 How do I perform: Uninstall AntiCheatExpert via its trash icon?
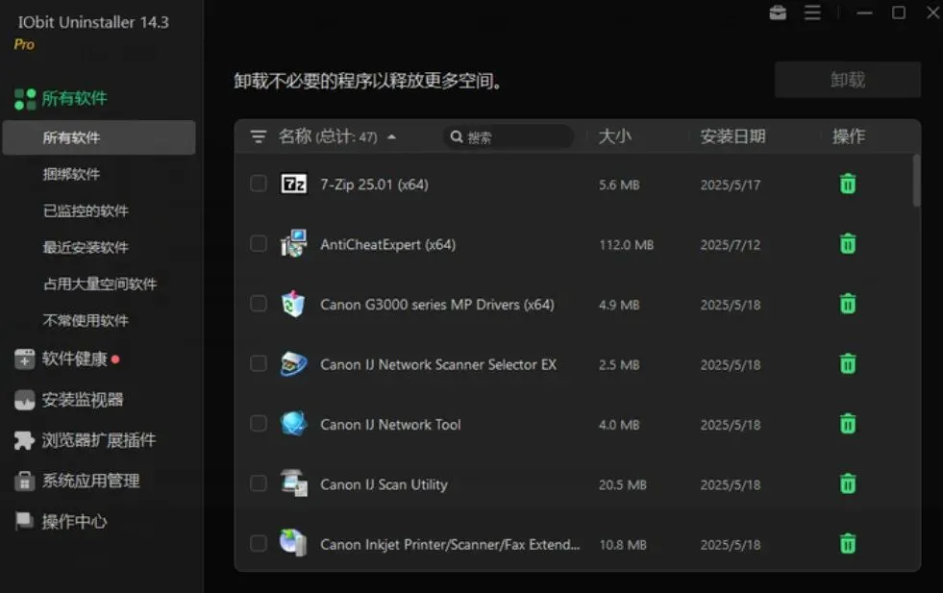[x=848, y=244]
